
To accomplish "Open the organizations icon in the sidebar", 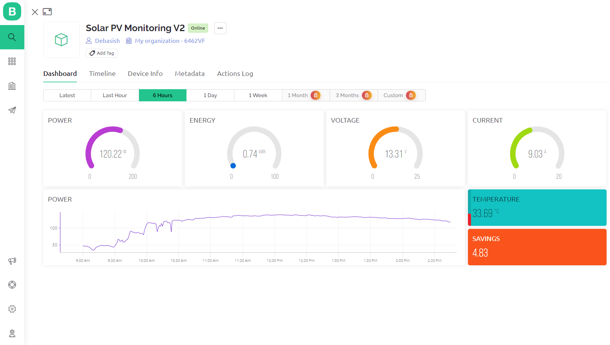I will pos(12,86).
